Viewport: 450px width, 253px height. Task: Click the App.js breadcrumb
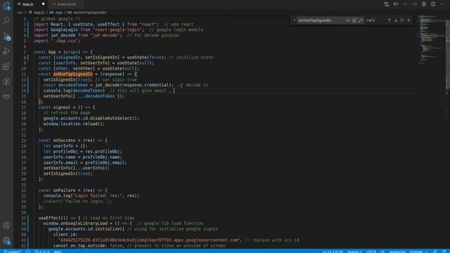click(39, 13)
